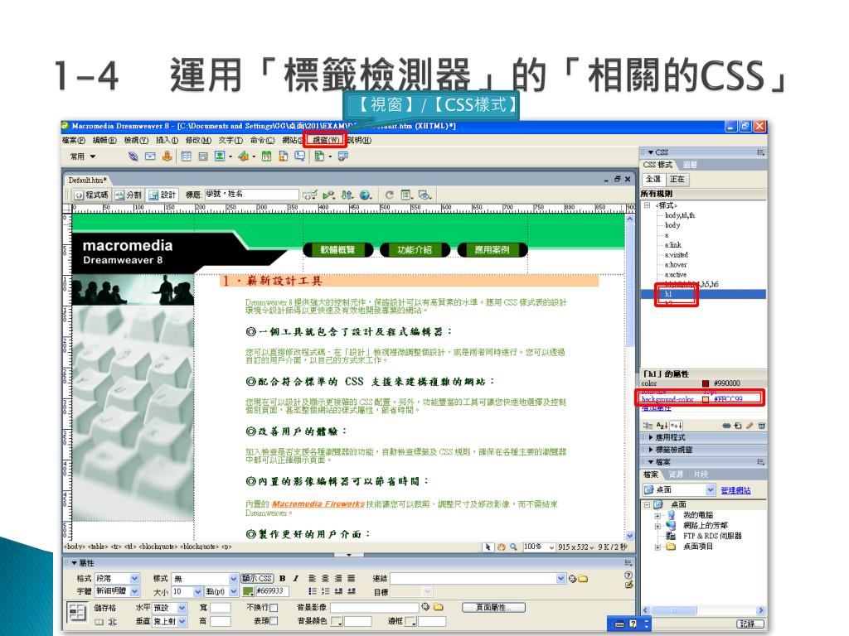Click the file management icon

[347, 195]
